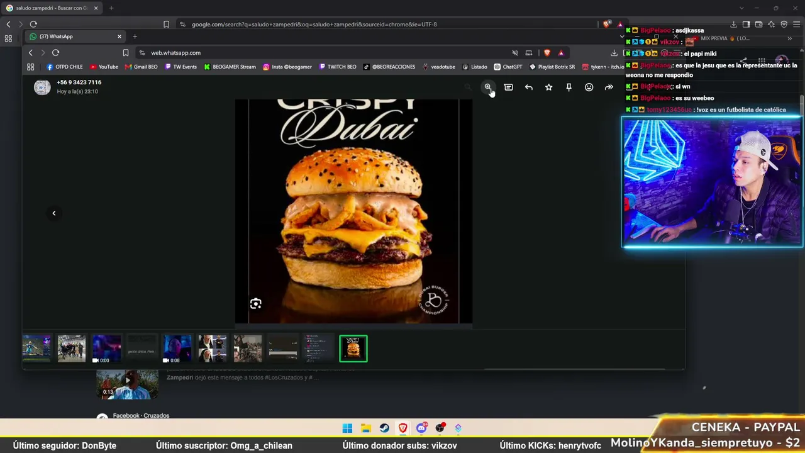Open Brave Shields in the WhatsApp window

547,53
